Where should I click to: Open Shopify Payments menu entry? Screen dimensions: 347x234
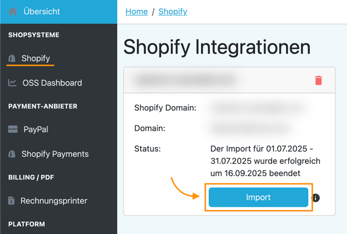point(55,154)
